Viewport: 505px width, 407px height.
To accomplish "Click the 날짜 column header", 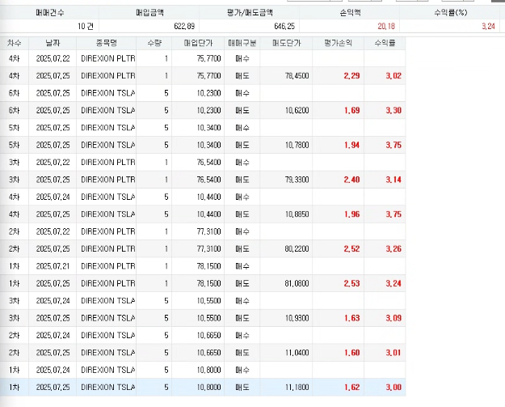I will point(53,43).
